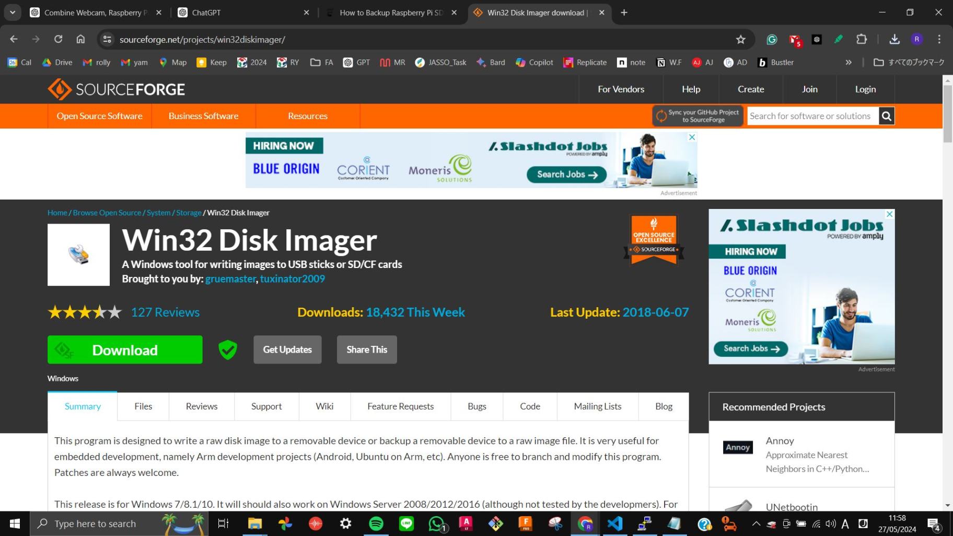Image resolution: width=953 pixels, height=536 pixels.
Task: Click the Login link
Action: 865,89
